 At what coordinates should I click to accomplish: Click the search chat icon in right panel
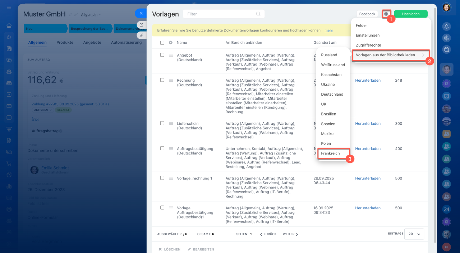click(446, 50)
